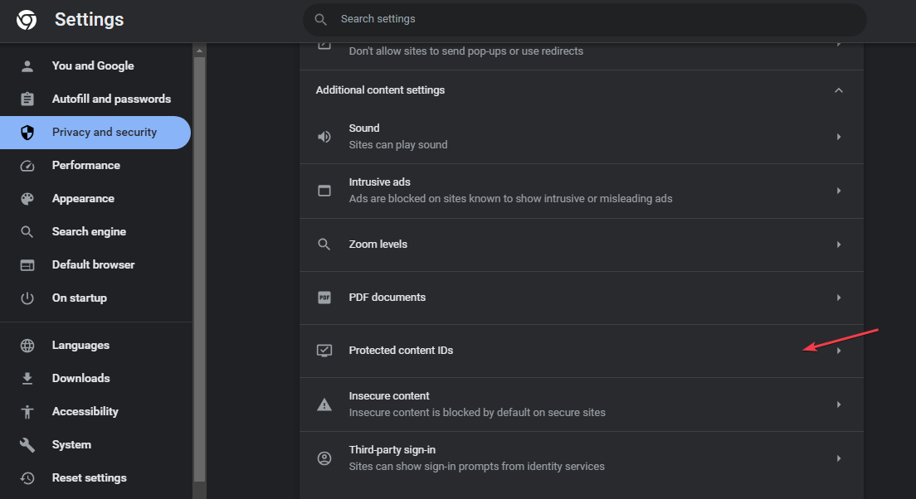916x499 pixels.
Task: Click the window icon in Intrusive ads row
Action: 324,191
